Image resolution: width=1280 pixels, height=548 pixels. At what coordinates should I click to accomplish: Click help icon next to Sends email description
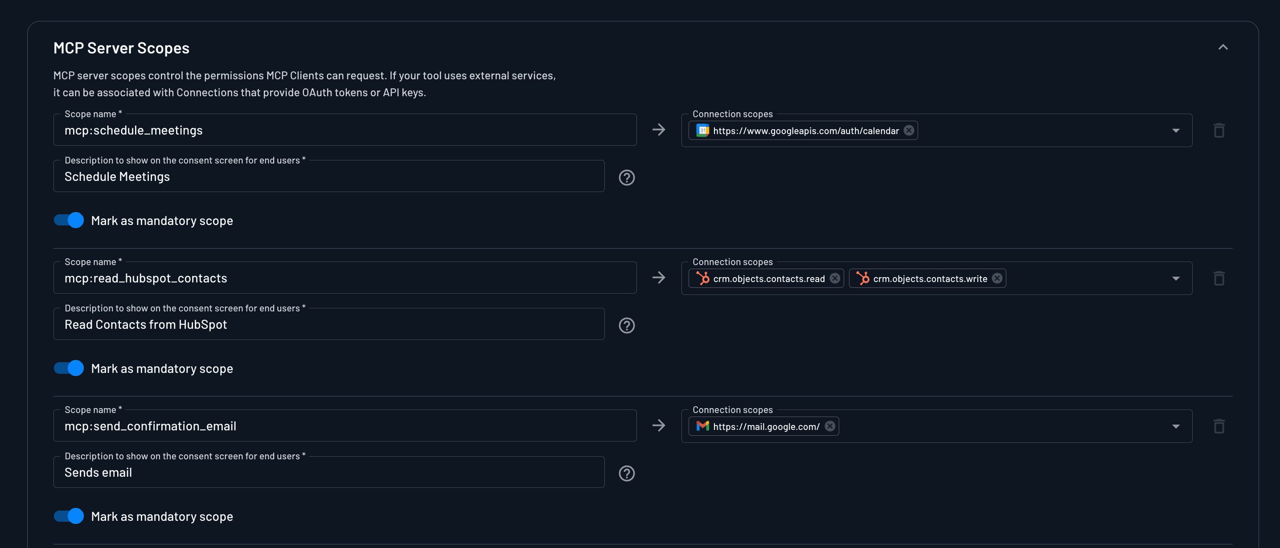point(627,473)
